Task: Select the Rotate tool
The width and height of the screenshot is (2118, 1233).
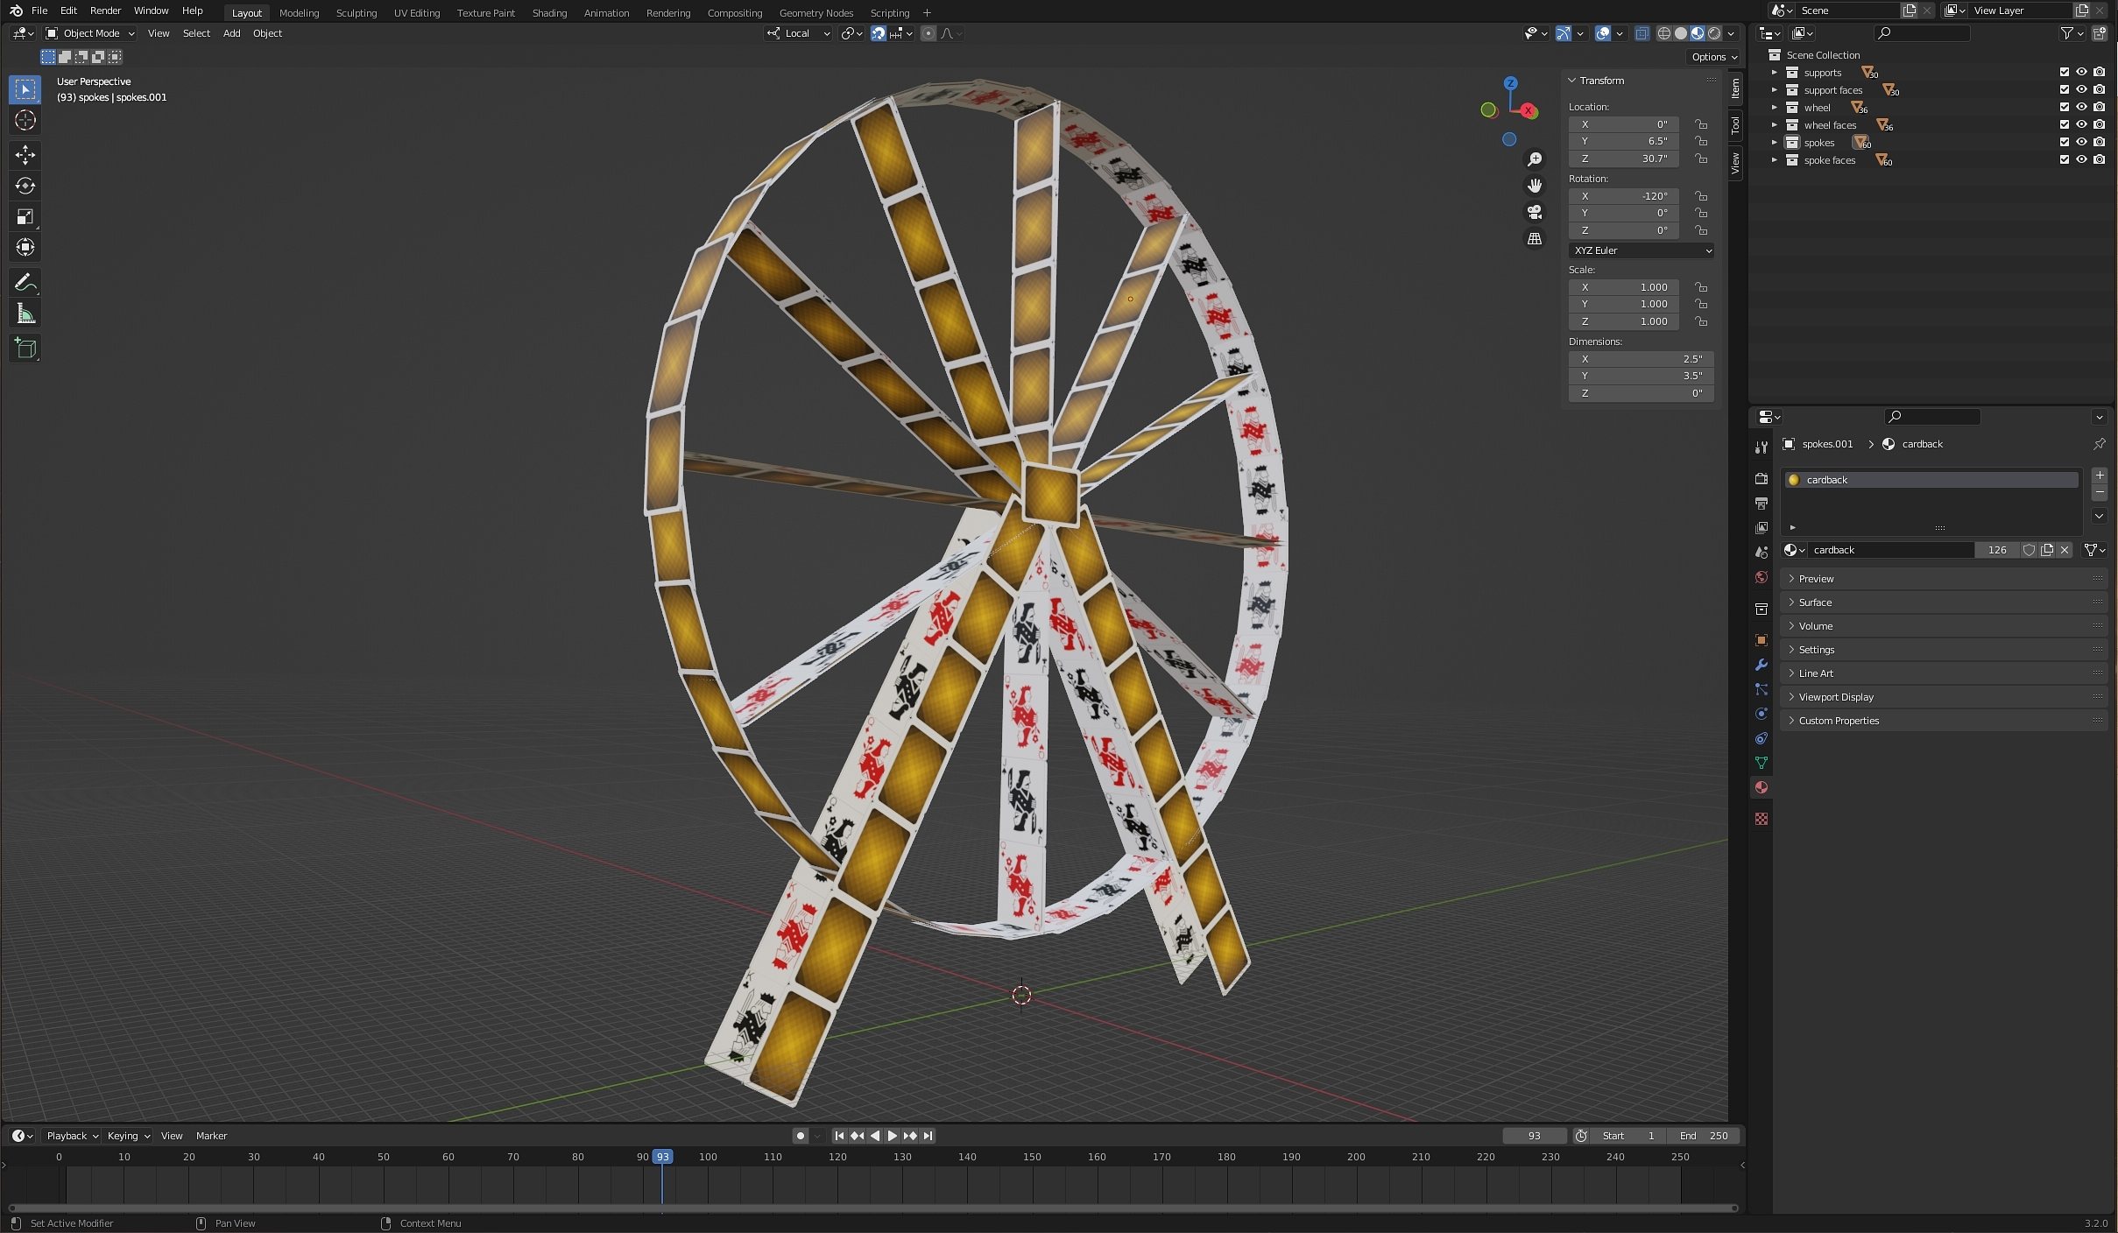Action: (25, 186)
